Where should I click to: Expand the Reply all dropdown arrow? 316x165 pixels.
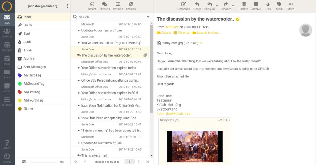217,6
